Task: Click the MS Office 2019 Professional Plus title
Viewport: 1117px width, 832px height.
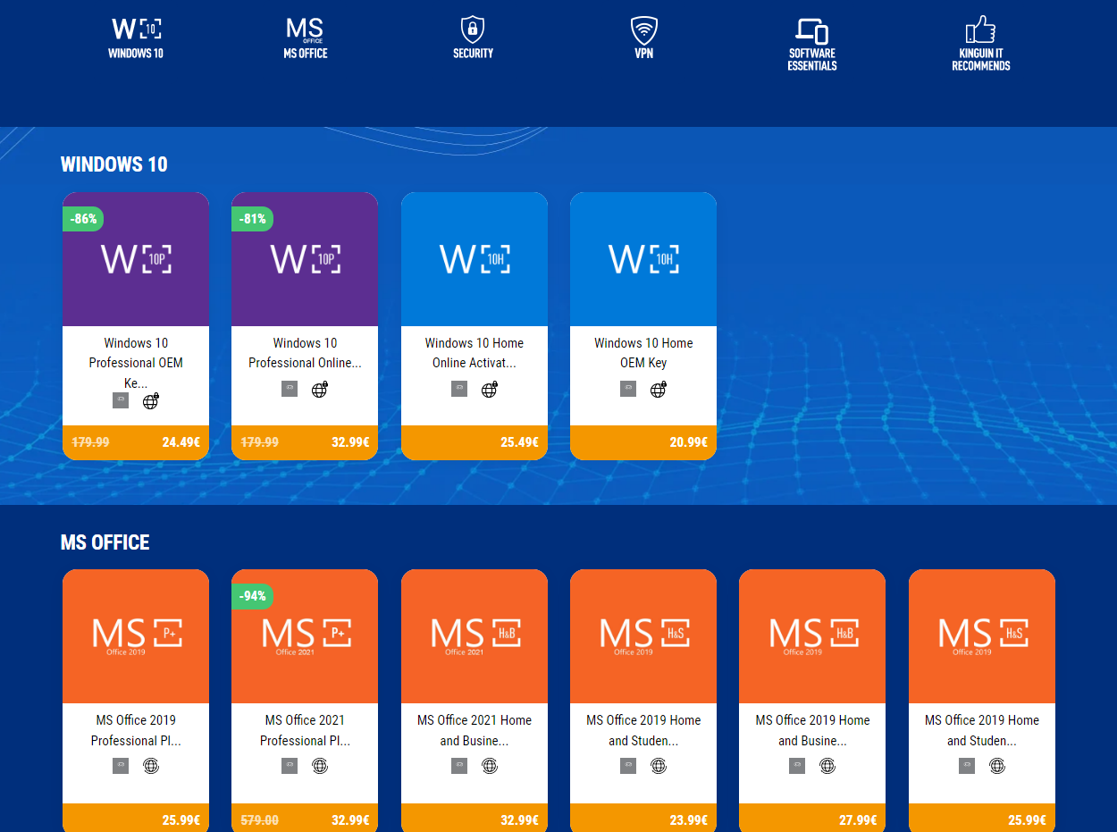Action: 136,730
